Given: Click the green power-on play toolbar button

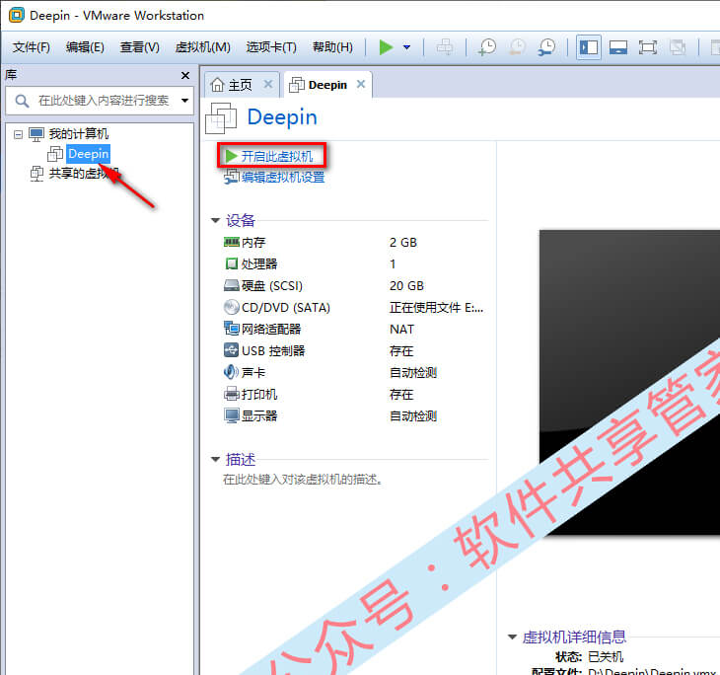Looking at the screenshot, I should click(386, 46).
